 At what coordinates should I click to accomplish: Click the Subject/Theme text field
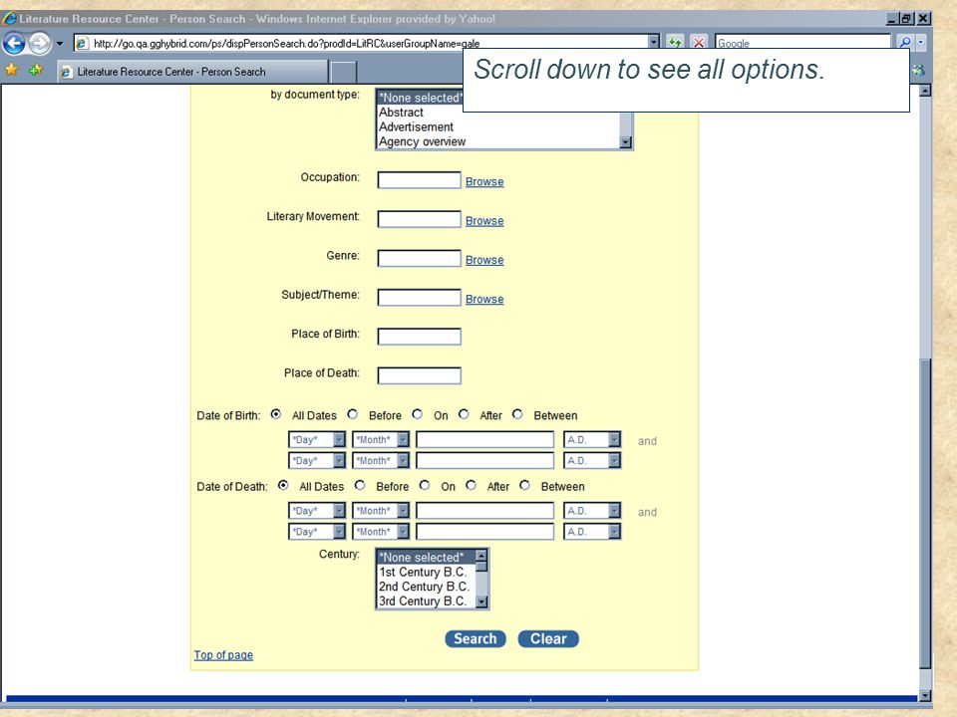coord(420,297)
